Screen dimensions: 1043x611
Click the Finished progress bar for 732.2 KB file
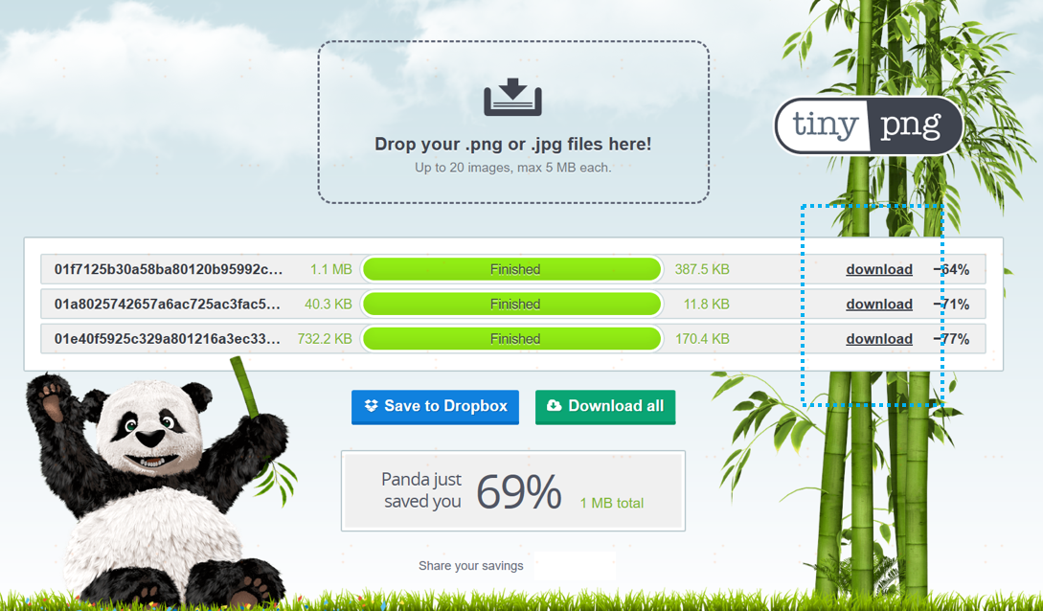tap(512, 338)
